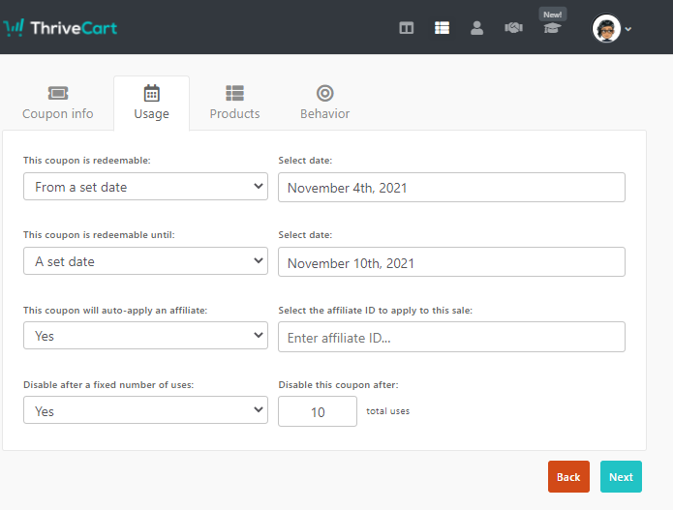Click the 'This coupon is redeemable until:' label

tap(99, 235)
